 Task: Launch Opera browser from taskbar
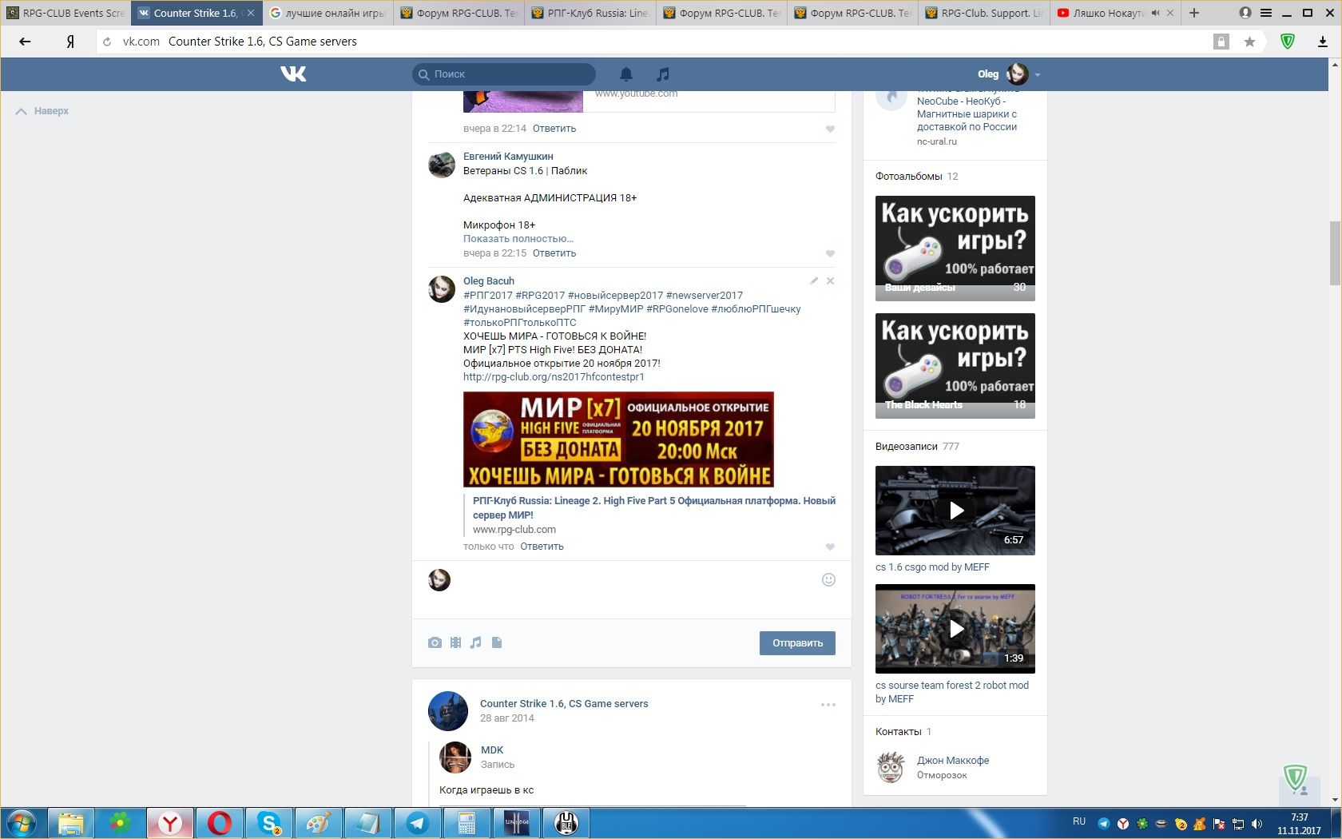[220, 823]
